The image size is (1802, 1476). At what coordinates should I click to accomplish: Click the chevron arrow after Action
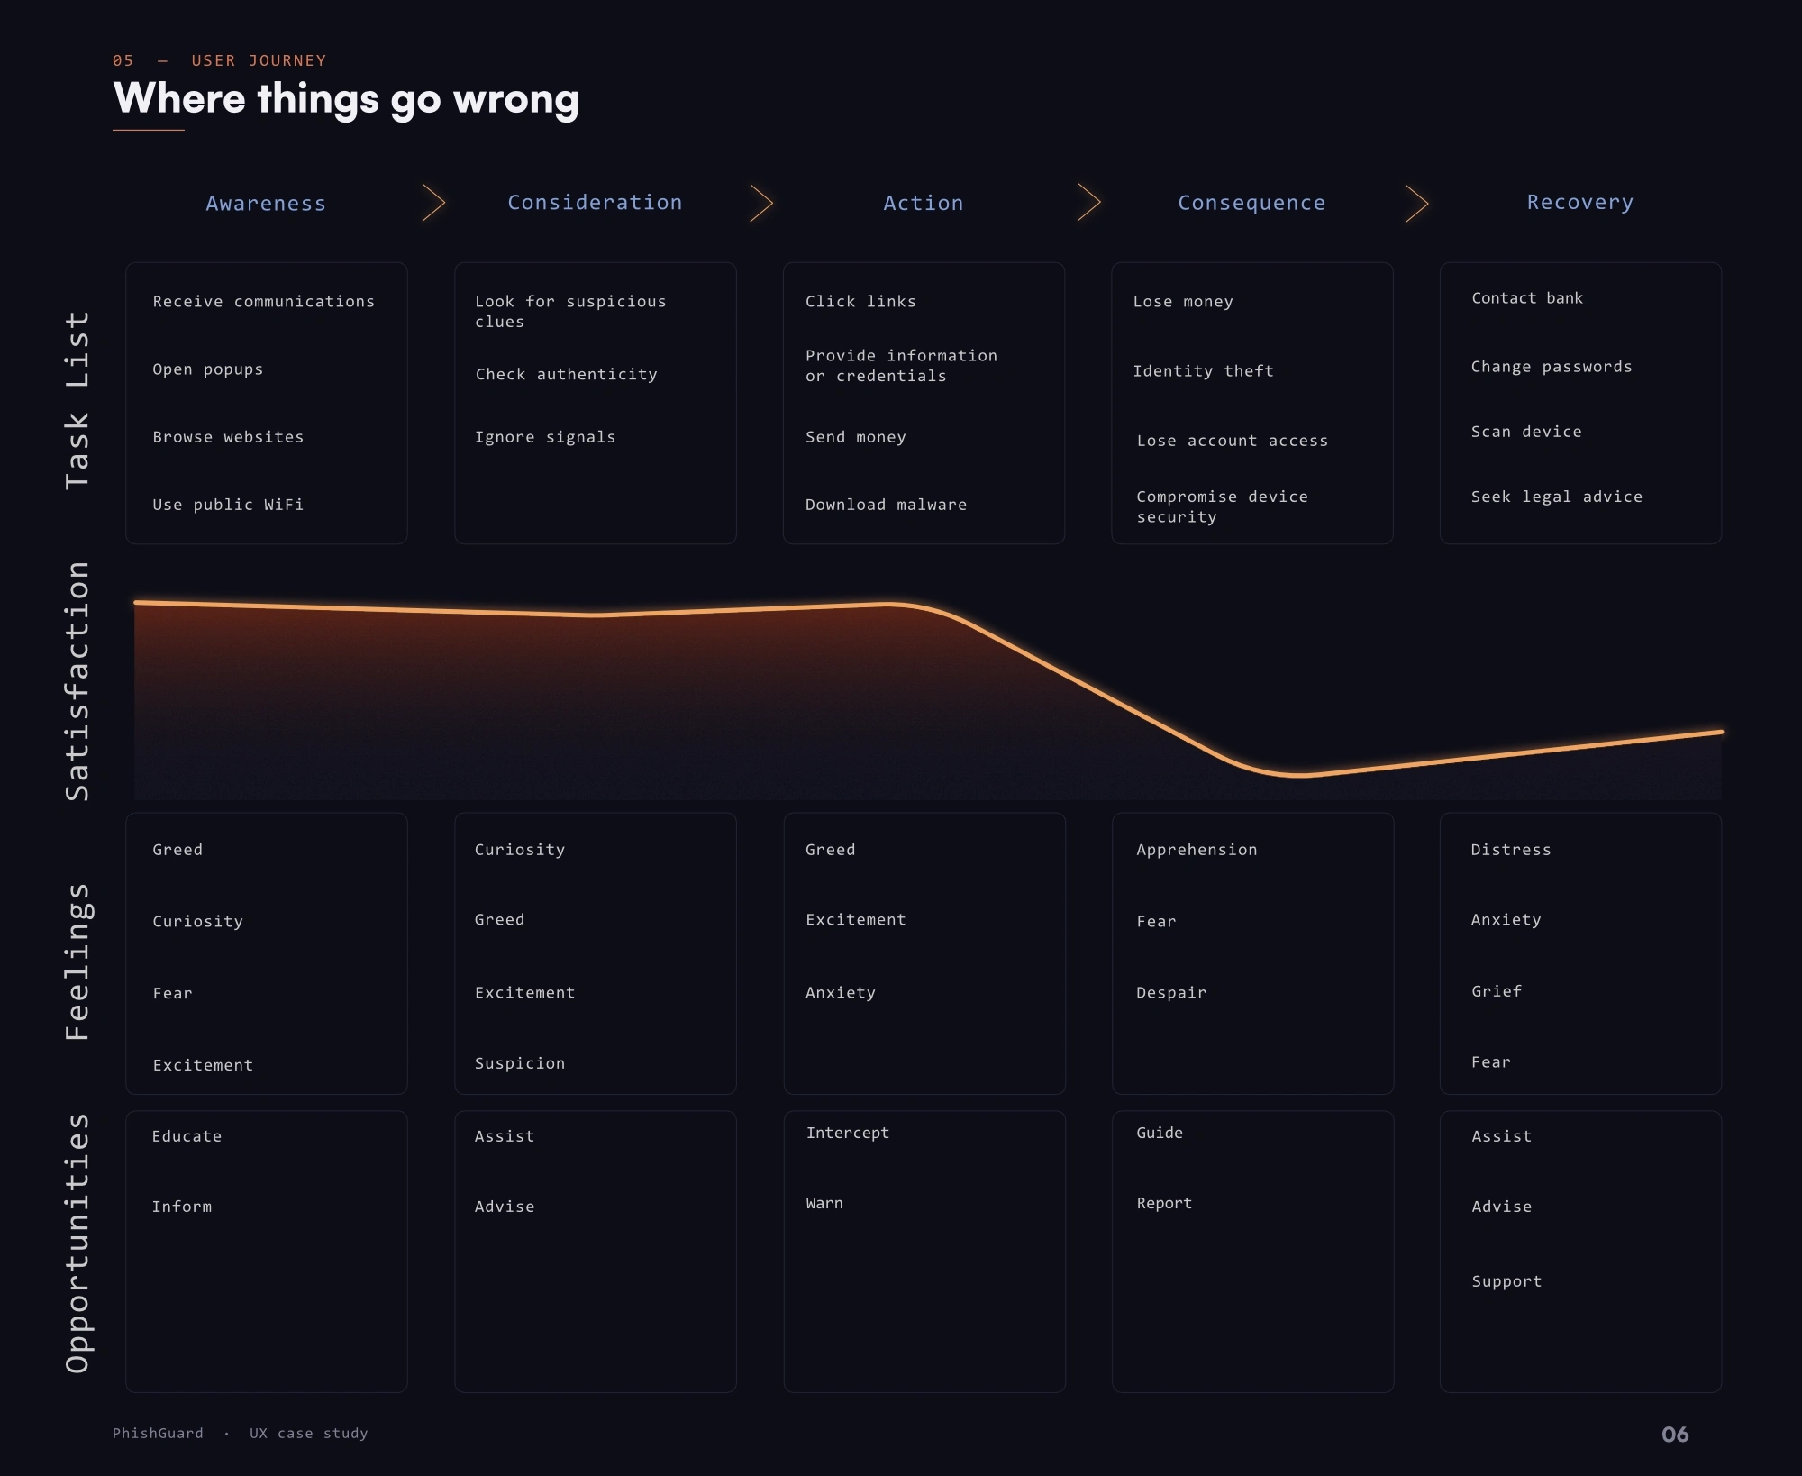coord(1090,203)
